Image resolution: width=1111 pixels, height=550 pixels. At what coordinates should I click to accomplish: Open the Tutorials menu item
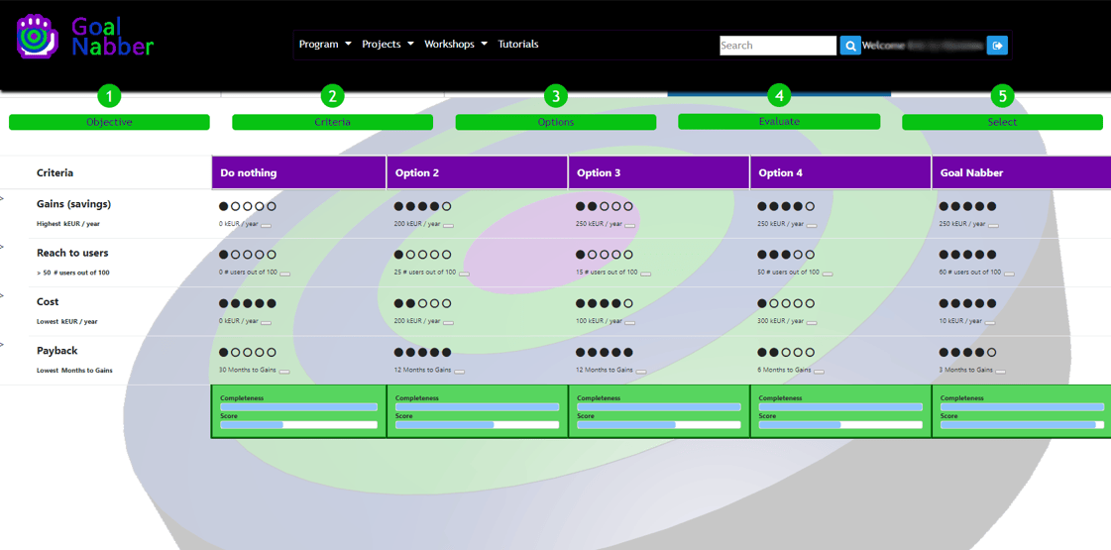518,44
